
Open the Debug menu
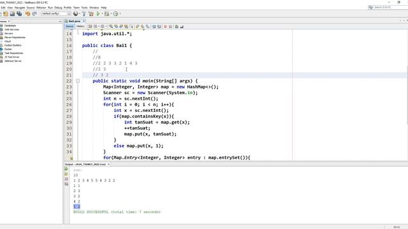tap(58, 8)
